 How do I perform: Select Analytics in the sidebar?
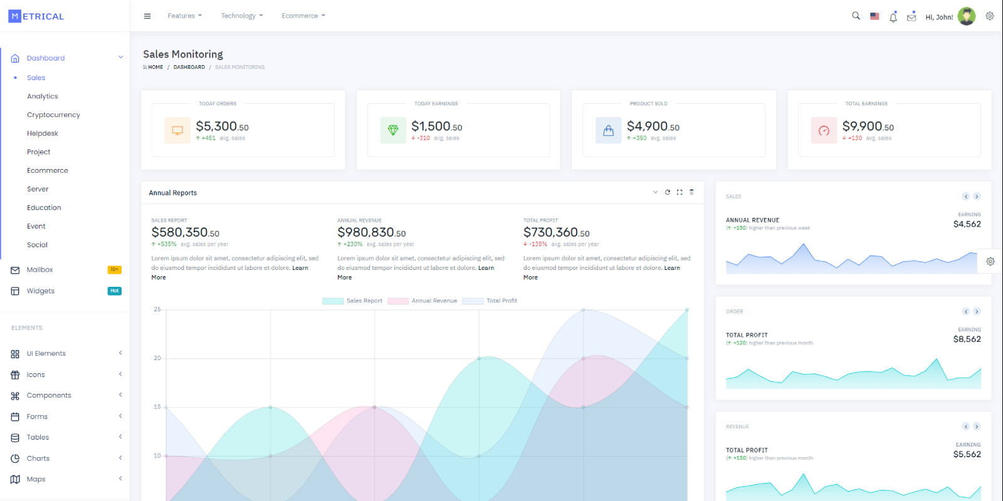43,96
